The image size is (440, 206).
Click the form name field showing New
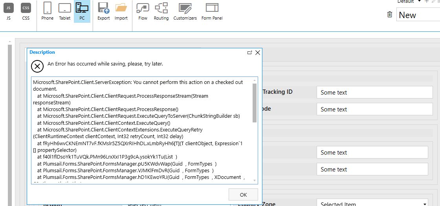pos(418,15)
